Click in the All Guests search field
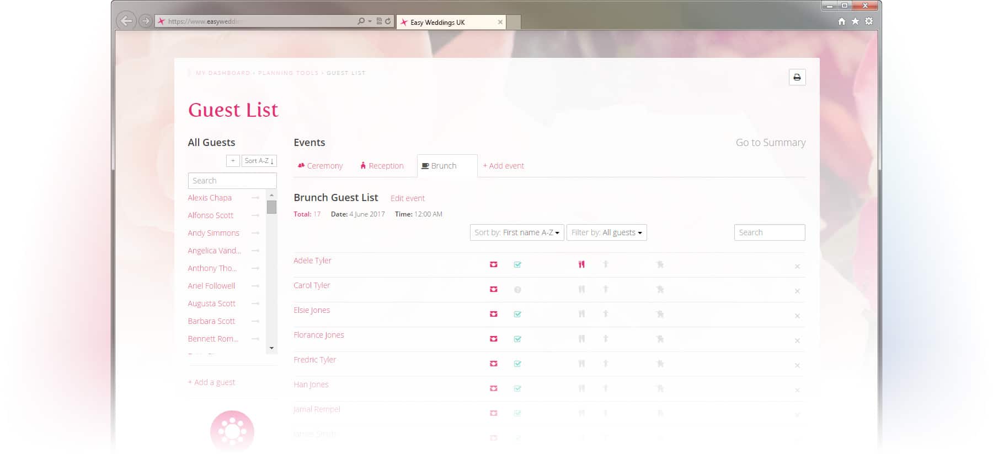The width and height of the screenshot is (993, 455). 232,181
